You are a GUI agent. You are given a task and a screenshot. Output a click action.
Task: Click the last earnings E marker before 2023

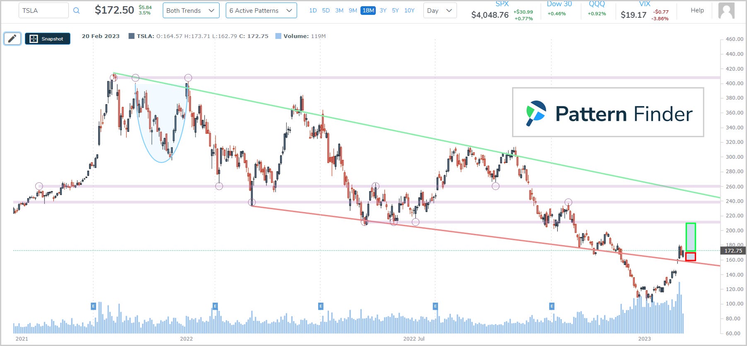click(551, 306)
